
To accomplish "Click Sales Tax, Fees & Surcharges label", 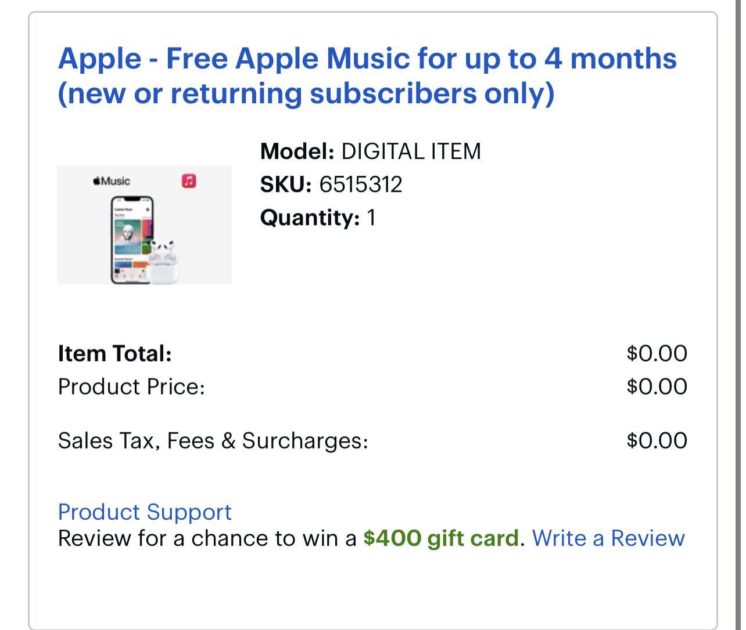I will click(x=213, y=441).
